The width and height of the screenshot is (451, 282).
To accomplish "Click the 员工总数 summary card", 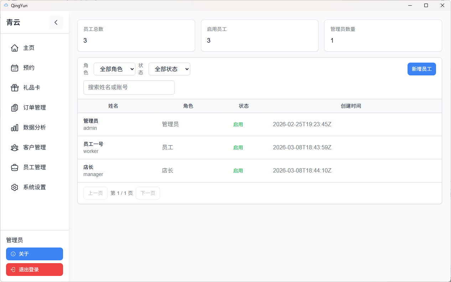I will [136, 36].
